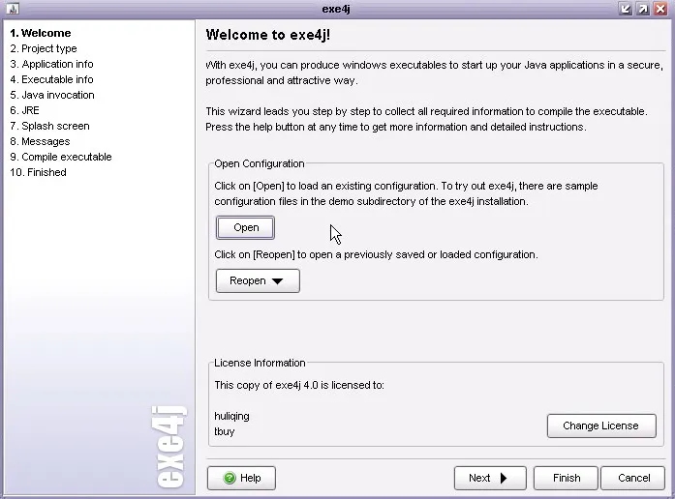Expand the Reopen dropdown button
The image size is (675, 499).
point(258,281)
